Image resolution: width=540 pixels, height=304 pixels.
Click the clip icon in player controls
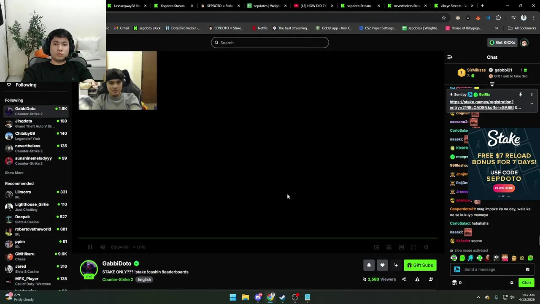(389, 247)
